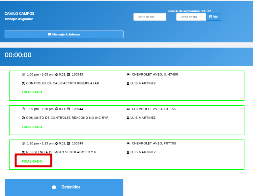The image size is (253, 196).
Task: Click the car icon in the third job card
Action: coord(128,143)
